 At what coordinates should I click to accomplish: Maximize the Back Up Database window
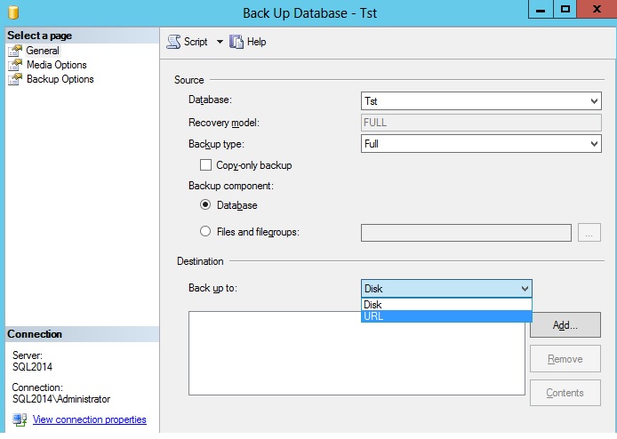[x=565, y=10]
